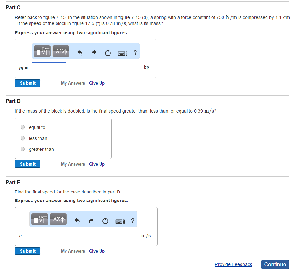The height and width of the screenshot is (274, 298).
Task: Give up on Part D
Action: (97, 164)
